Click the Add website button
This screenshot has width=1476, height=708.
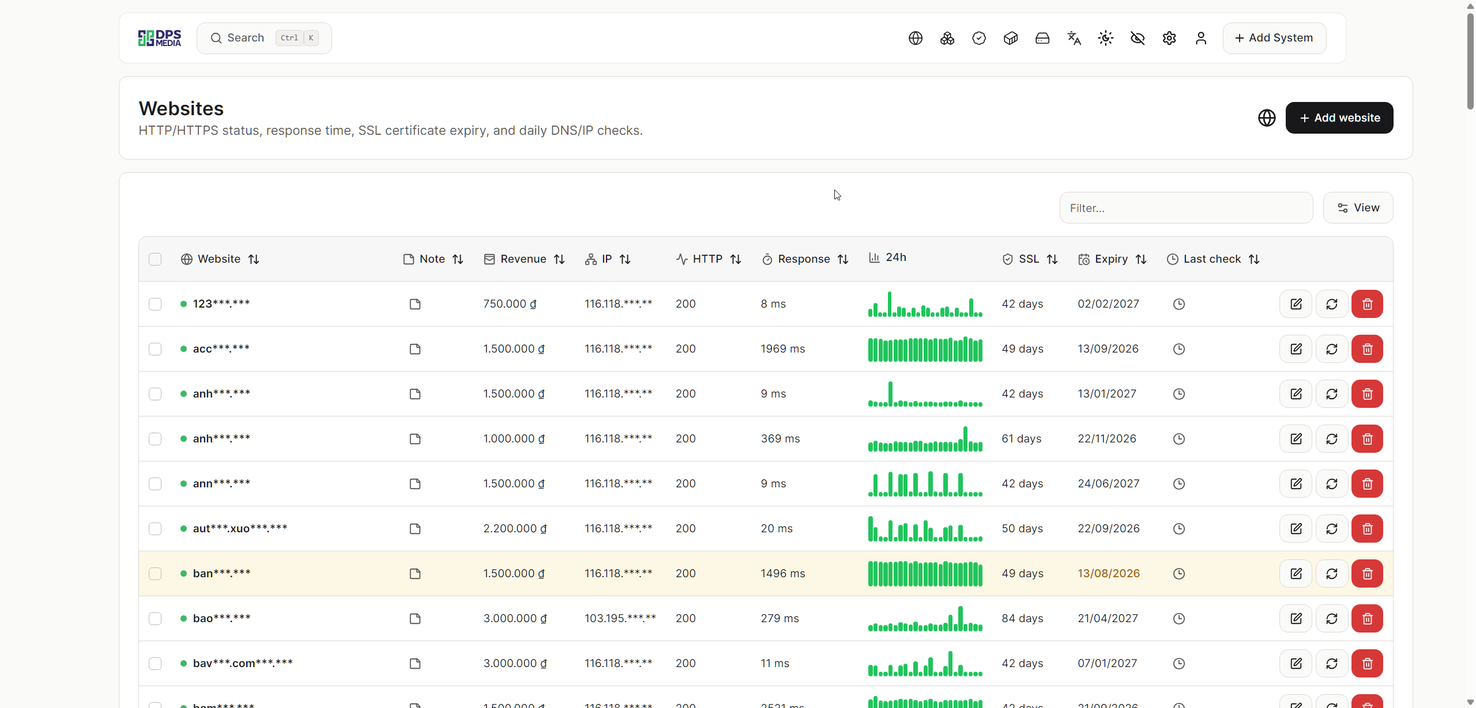(x=1339, y=118)
